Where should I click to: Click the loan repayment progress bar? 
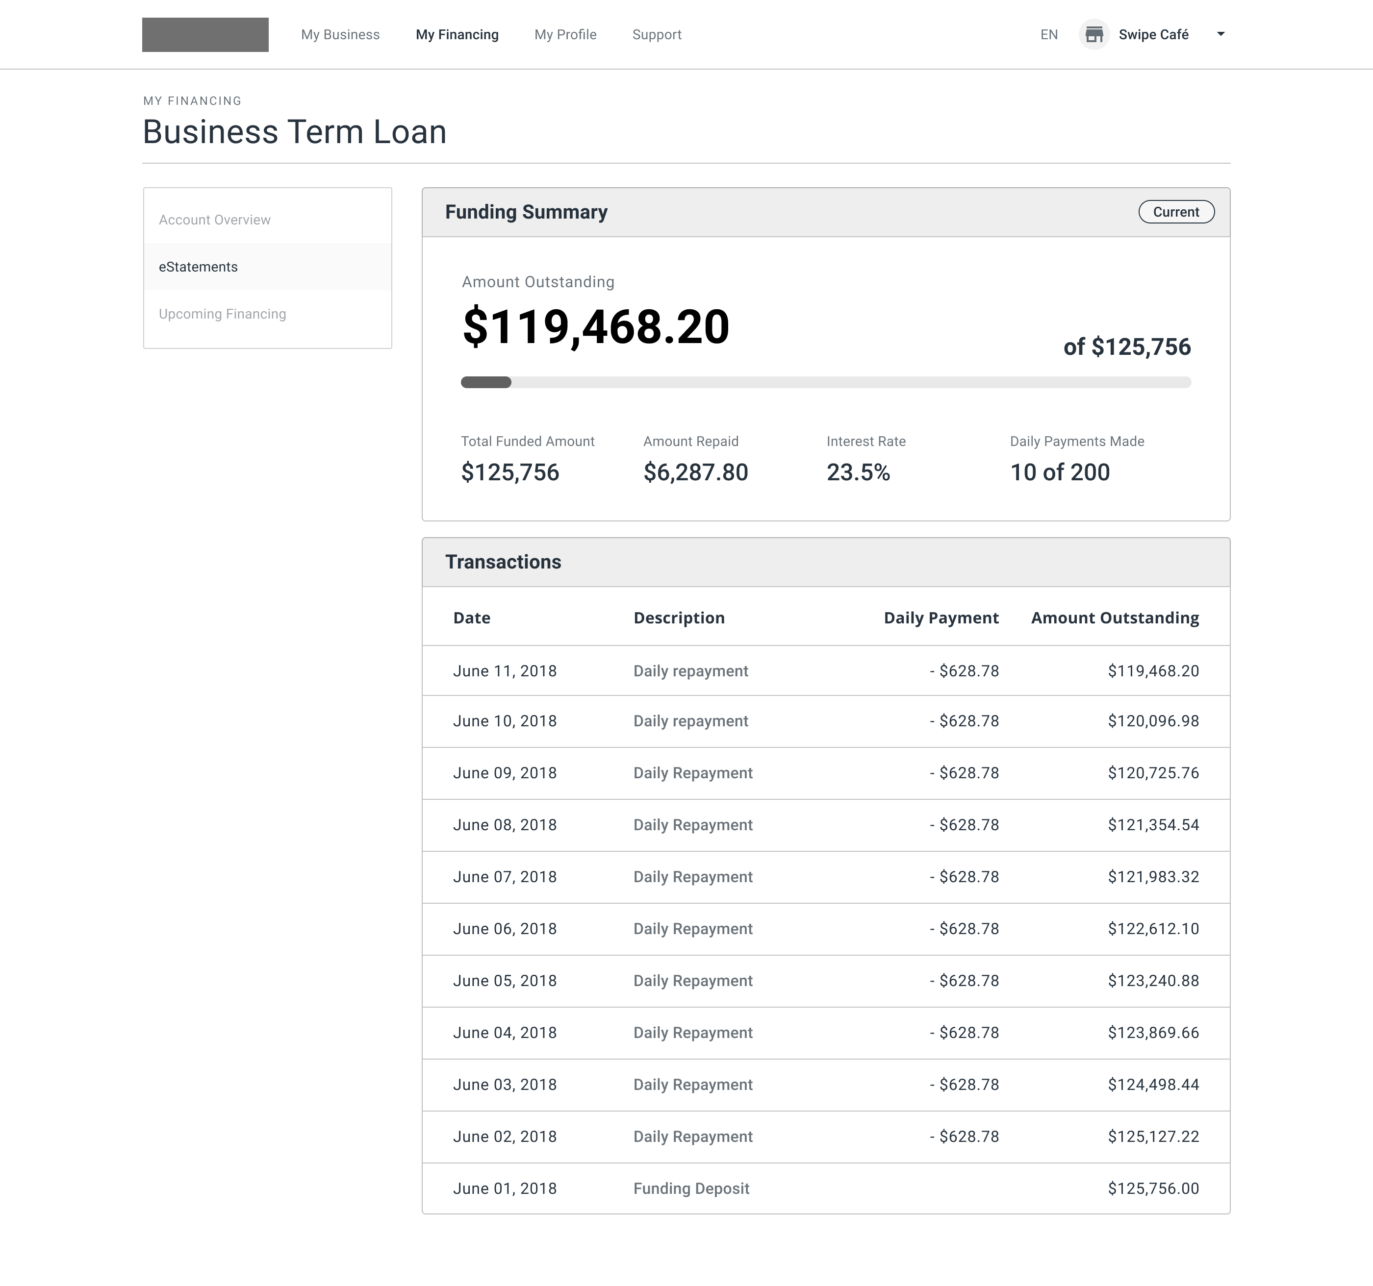(x=825, y=382)
